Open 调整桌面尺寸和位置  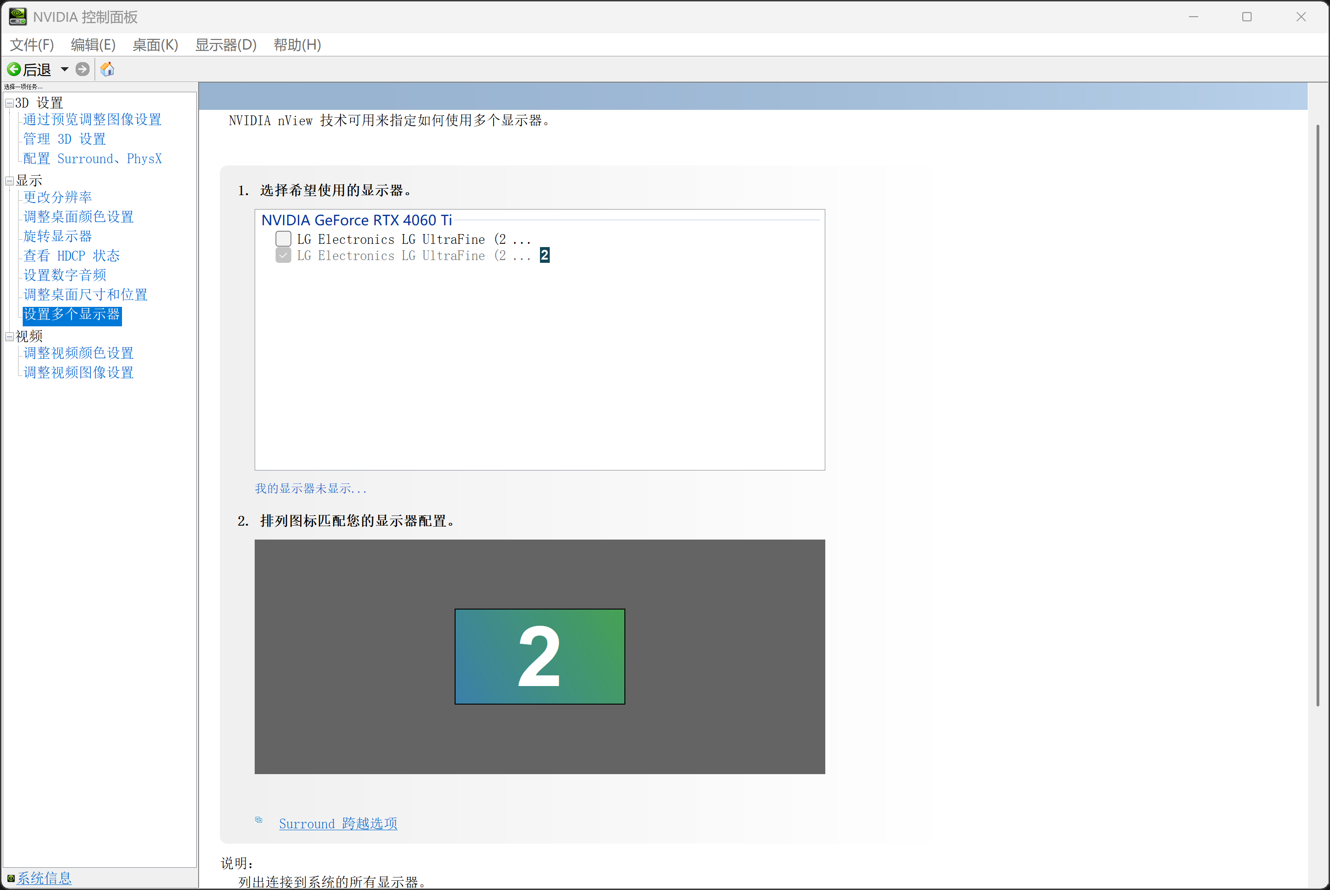[x=85, y=295]
